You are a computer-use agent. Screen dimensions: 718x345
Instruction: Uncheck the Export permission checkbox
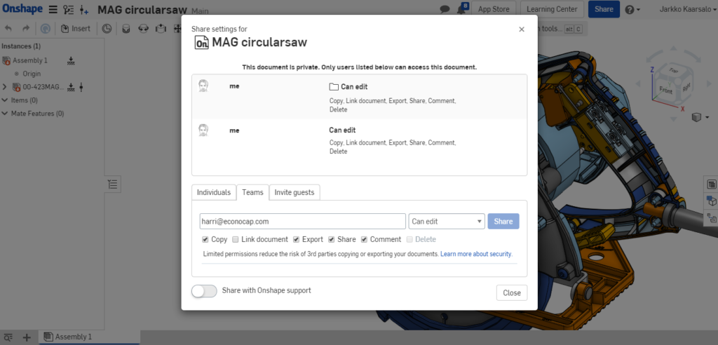coord(297,240)
